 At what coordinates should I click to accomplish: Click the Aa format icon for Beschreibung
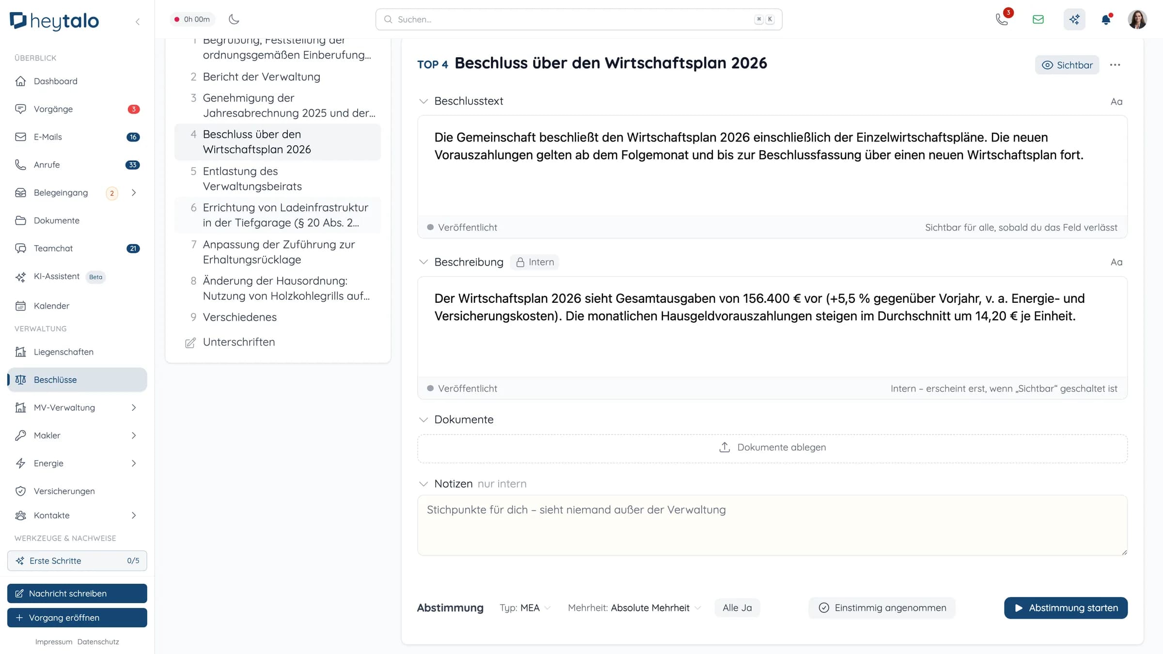(x=1116, y=262)
